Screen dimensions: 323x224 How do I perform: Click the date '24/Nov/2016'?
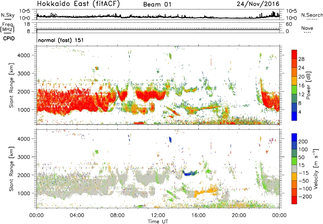tap(258, 4)
